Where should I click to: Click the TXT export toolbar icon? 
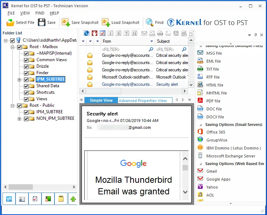[x=160, y=33]
